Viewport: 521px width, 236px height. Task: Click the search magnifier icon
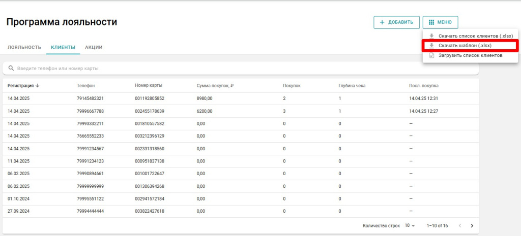(x=11, y=68)
